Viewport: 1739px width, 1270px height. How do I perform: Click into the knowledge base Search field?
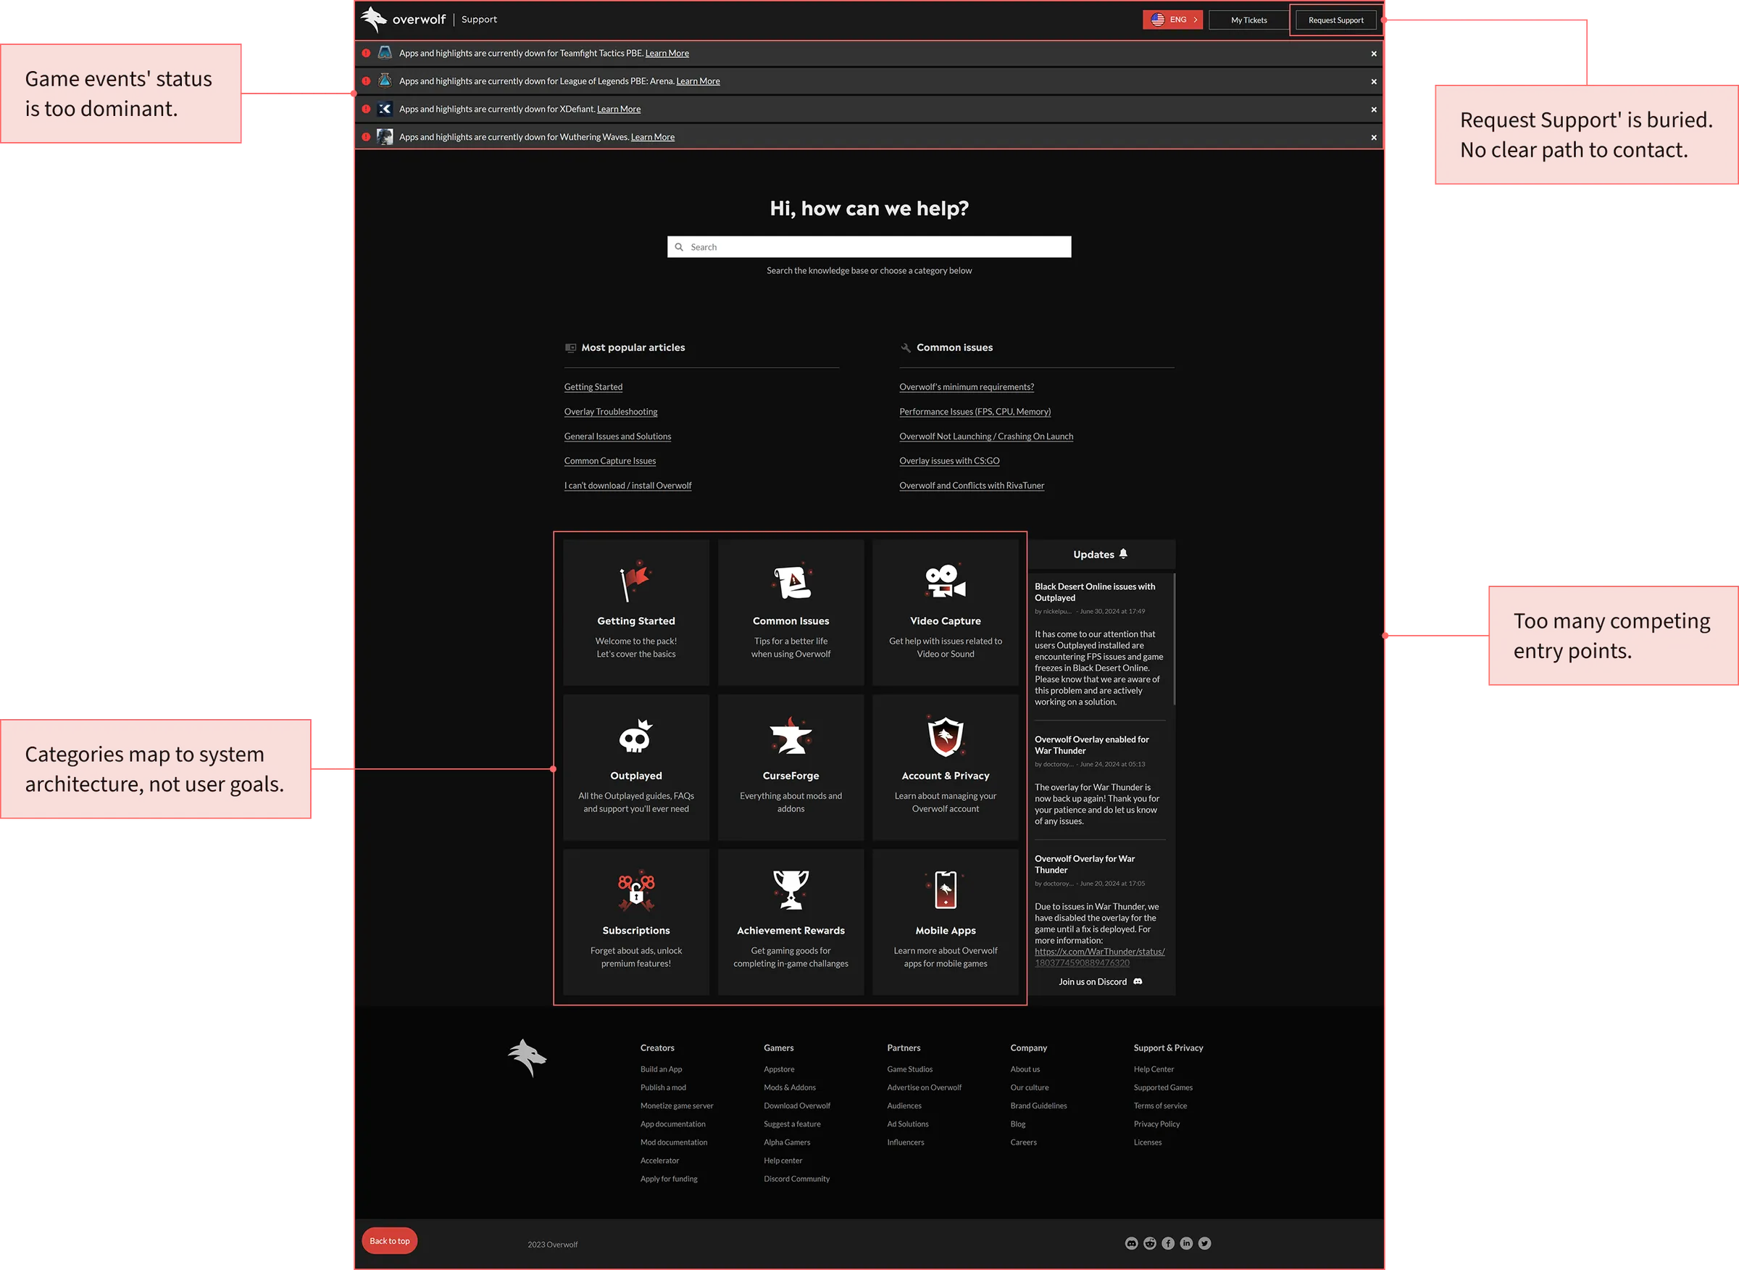click(869, 246)
